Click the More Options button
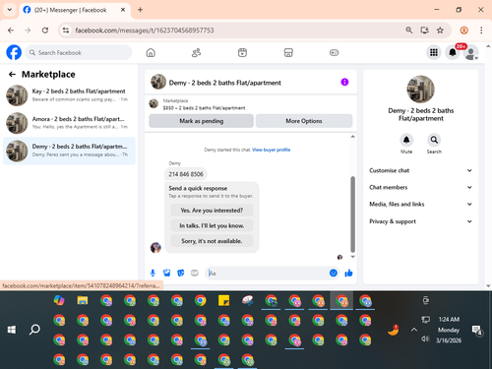 coord(304,121)
